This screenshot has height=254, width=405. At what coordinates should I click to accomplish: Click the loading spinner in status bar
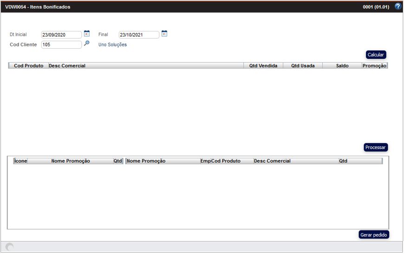click(x=10, y=247)
